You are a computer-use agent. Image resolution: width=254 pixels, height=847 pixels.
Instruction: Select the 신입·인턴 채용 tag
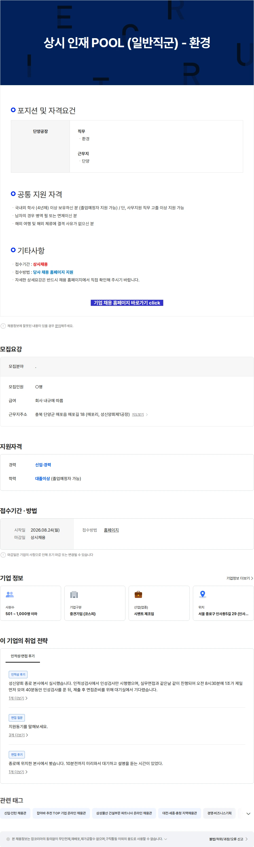[x=15, y=813]
